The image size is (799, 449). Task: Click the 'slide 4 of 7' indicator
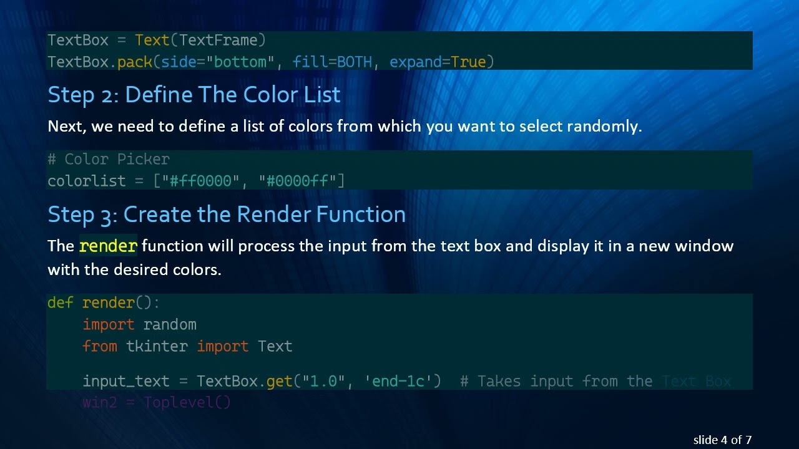722,440
